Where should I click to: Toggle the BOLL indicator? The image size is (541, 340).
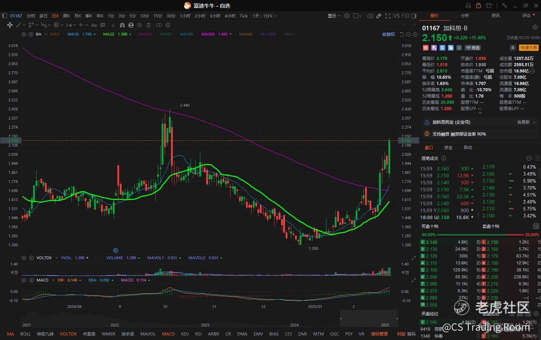coord(25,334)
